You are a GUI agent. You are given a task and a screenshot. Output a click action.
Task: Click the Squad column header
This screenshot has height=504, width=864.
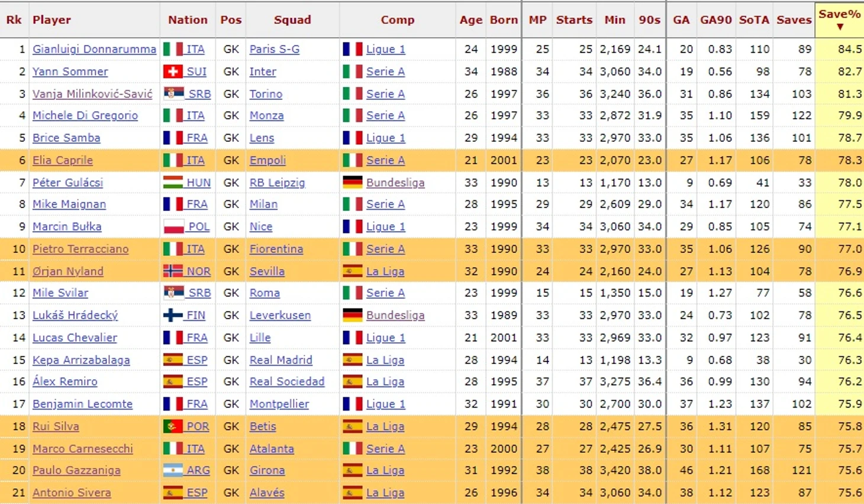[292, 20]
